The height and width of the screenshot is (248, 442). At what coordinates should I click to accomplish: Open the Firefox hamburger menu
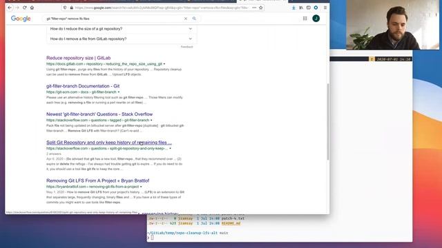(325, 8)
